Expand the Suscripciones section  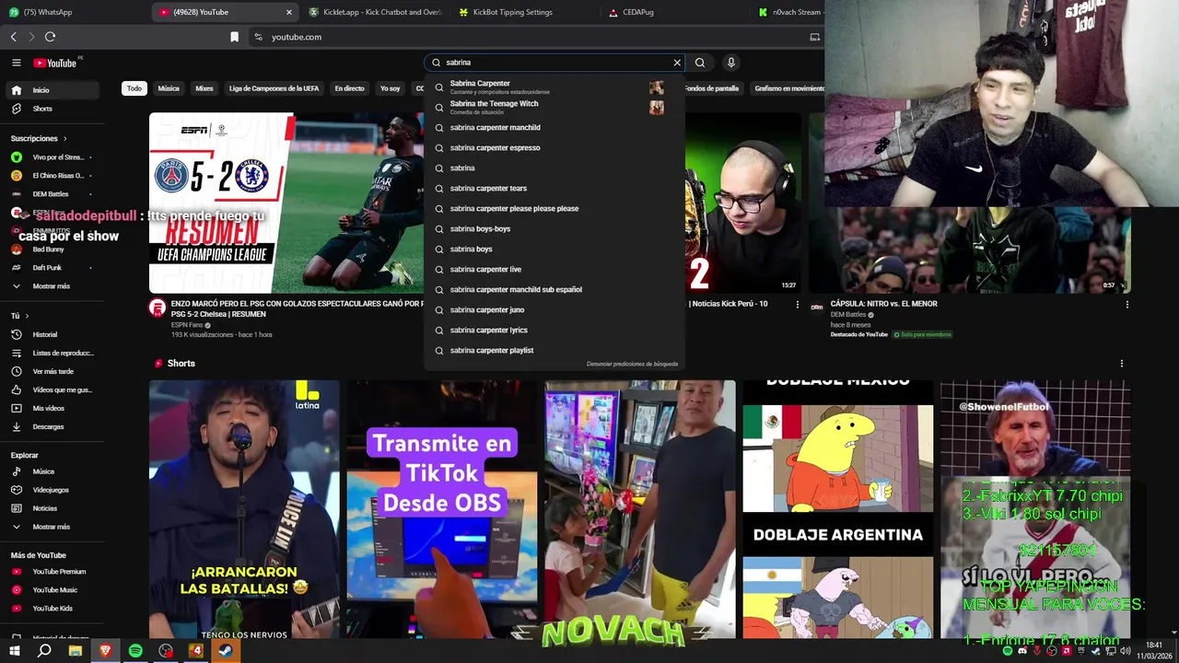(40, 138)
